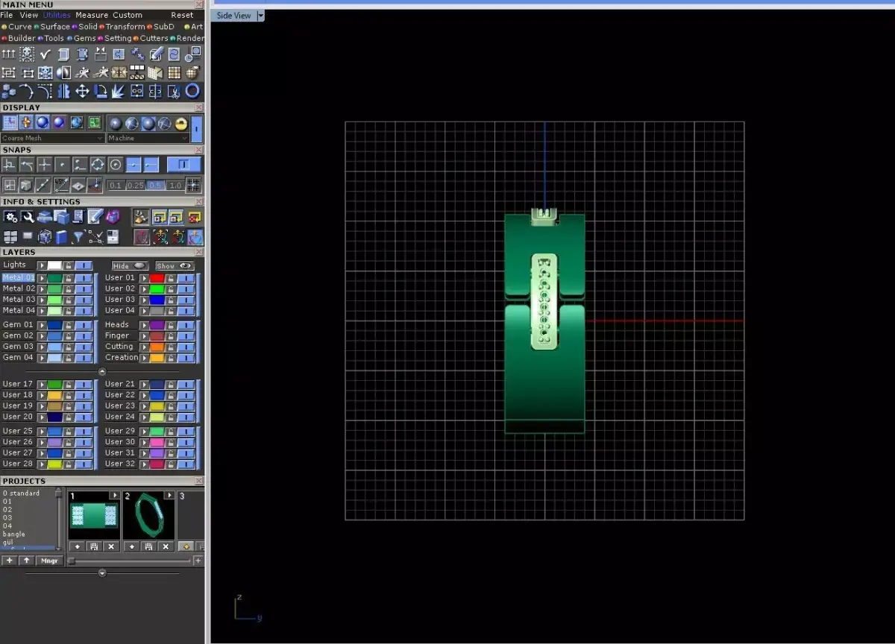The width and height of the screenshot is (895, 644).
Task: Select the wireframe grid display mode icon
Action: [x=10, y=122]
